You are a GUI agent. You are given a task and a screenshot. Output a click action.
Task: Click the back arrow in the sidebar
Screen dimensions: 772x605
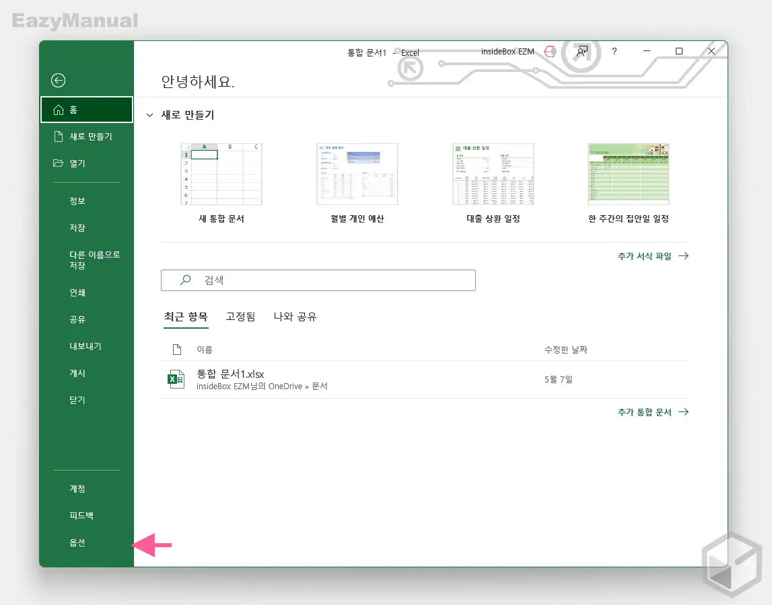pyautogui.click(x=58, y=79)
